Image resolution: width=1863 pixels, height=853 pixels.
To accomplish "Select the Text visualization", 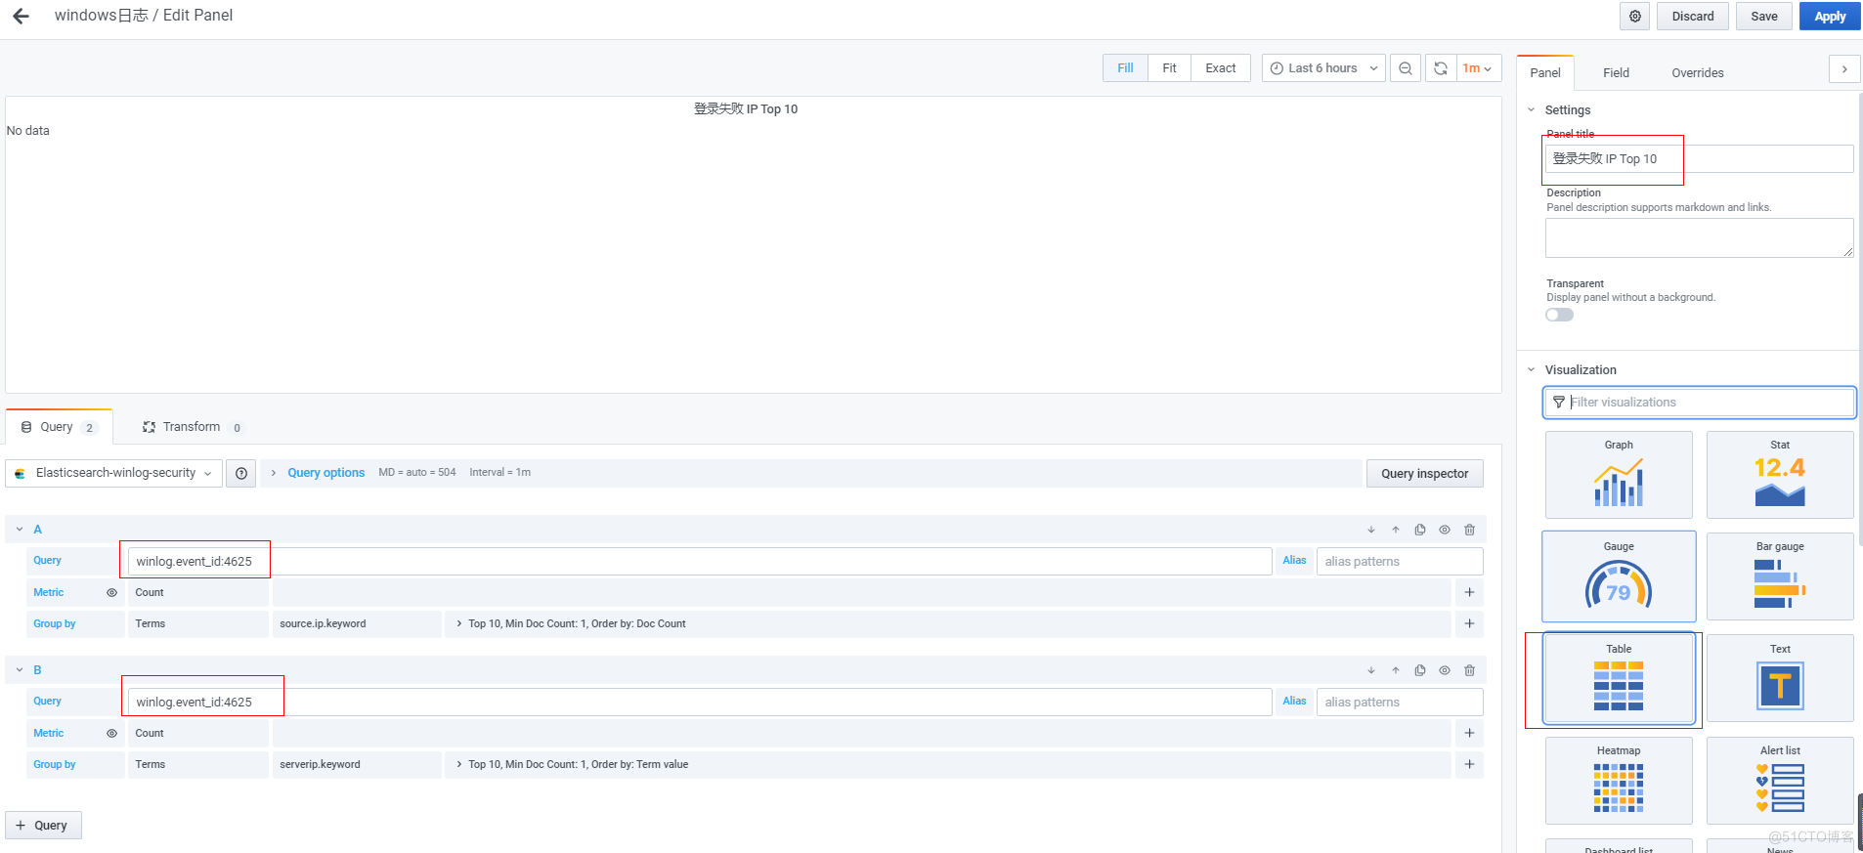I will coord(1780,678).
